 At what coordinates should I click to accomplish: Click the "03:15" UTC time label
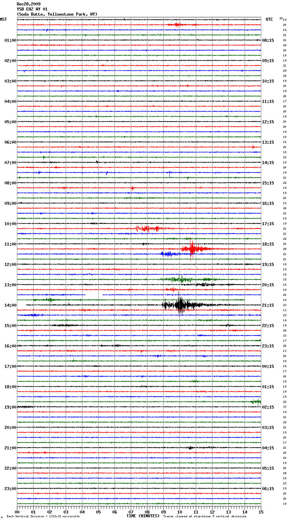tap(268, 428)
